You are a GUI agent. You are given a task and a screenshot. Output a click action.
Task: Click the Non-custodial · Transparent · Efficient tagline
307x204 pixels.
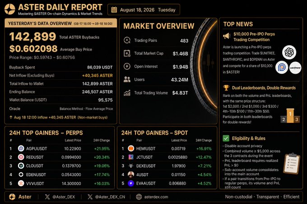(262, 197)
